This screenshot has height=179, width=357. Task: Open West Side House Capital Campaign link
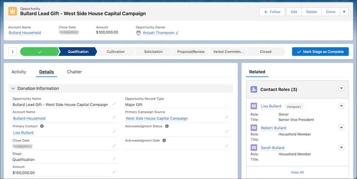coord(157,119)
